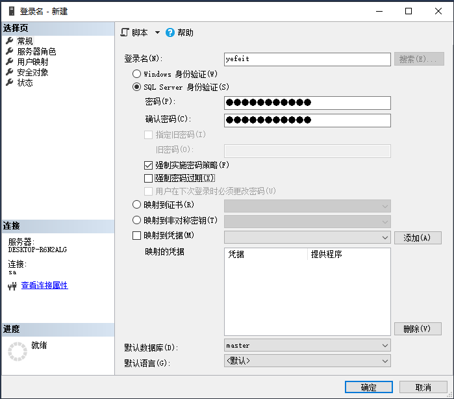Open the 常规 page
The height and width of the screenshot is (399, 454).
pos(25,41)
